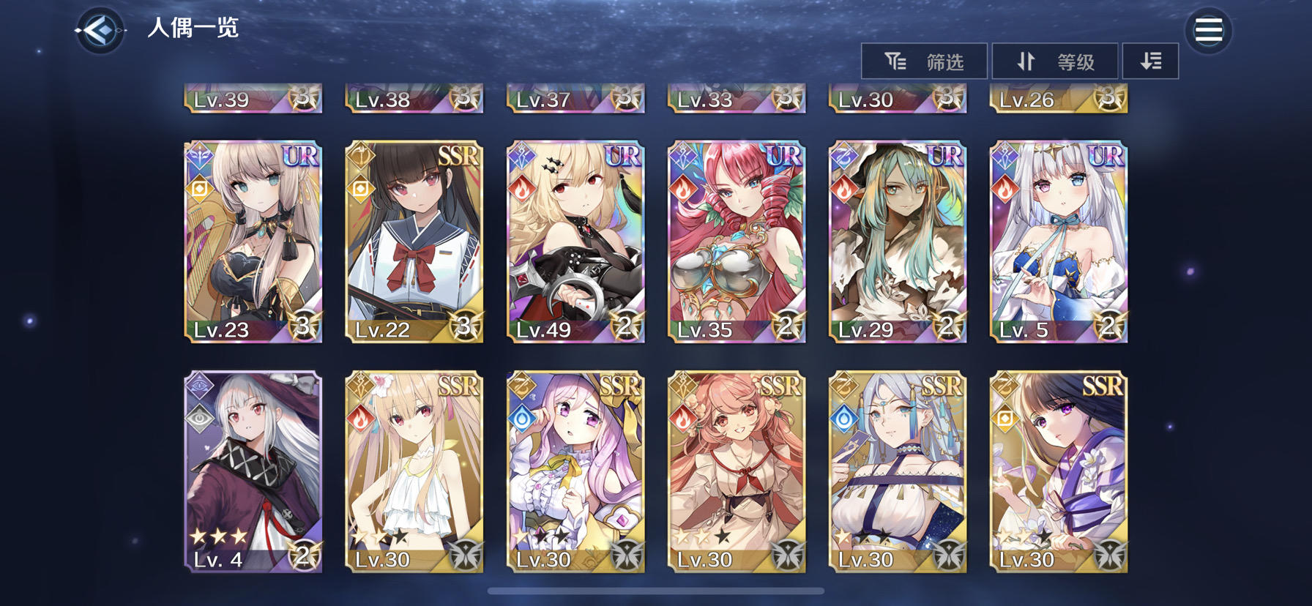Tap the back arrow icon
Image resolution: width=1312 pixels, height=606 pixels.
click(x=100, y=30)
